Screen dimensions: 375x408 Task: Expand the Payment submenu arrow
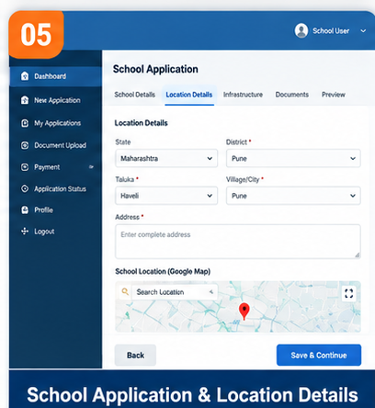[x=91, y=167]
